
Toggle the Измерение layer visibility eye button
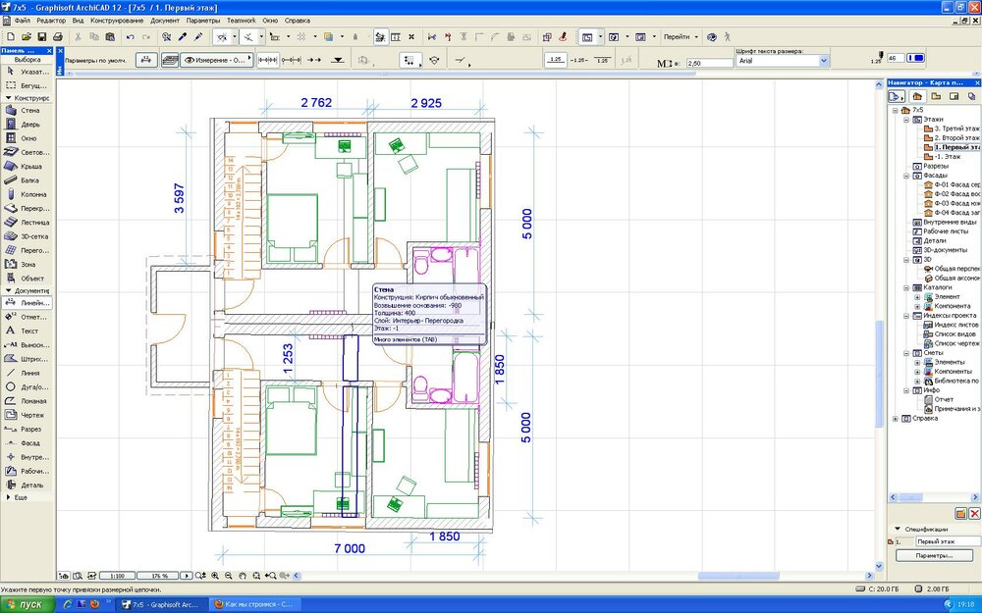191,60
